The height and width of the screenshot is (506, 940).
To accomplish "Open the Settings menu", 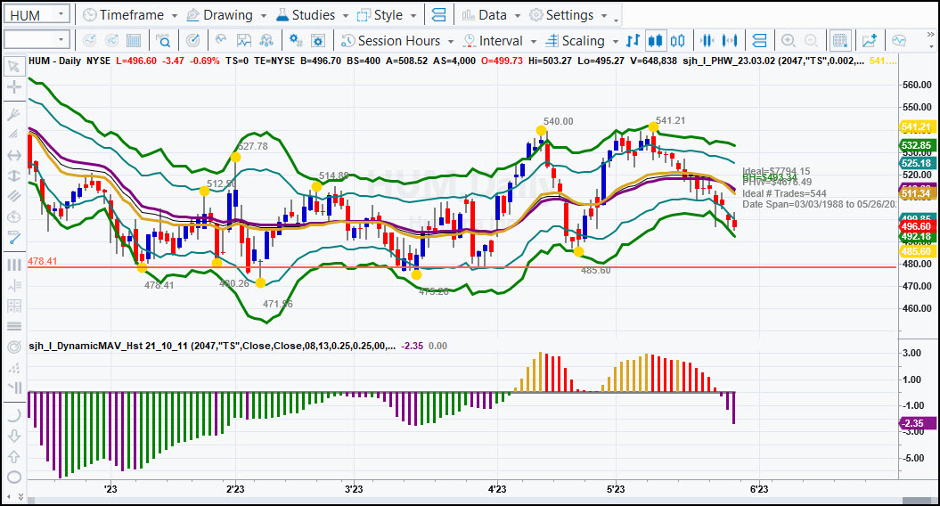I will click(x=561, y=15).
